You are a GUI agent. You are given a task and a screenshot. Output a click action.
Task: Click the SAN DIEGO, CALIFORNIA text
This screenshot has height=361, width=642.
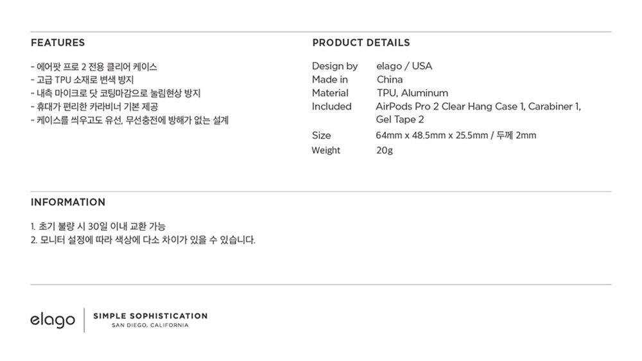(150, 326)
